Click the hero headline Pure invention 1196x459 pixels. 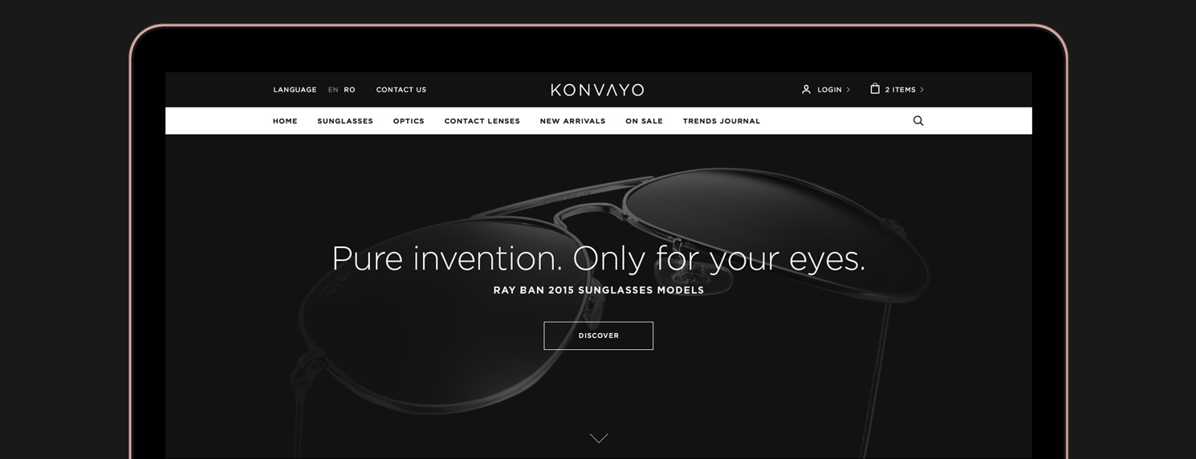[447, 258]
